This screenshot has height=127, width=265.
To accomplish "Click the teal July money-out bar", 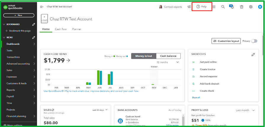I will point(112,78).
